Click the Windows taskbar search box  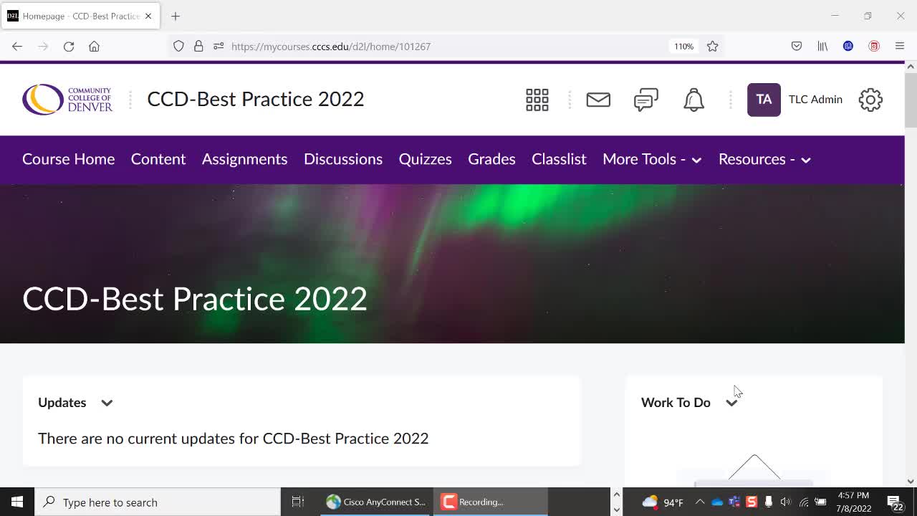coord(158,502)
